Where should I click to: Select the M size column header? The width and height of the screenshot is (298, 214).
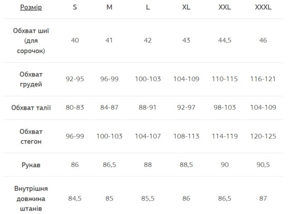109,7
